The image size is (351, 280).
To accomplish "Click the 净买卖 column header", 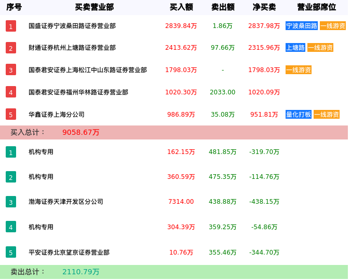I will click(264, 7).
